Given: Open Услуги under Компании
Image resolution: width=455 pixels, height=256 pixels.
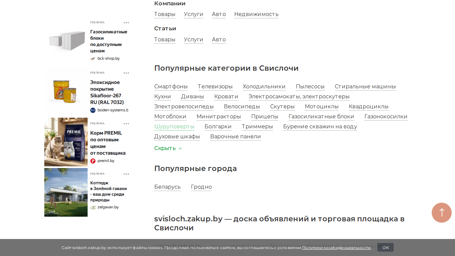Looking at the screenshot, I should pyautogui.click(x=194, y=14).
